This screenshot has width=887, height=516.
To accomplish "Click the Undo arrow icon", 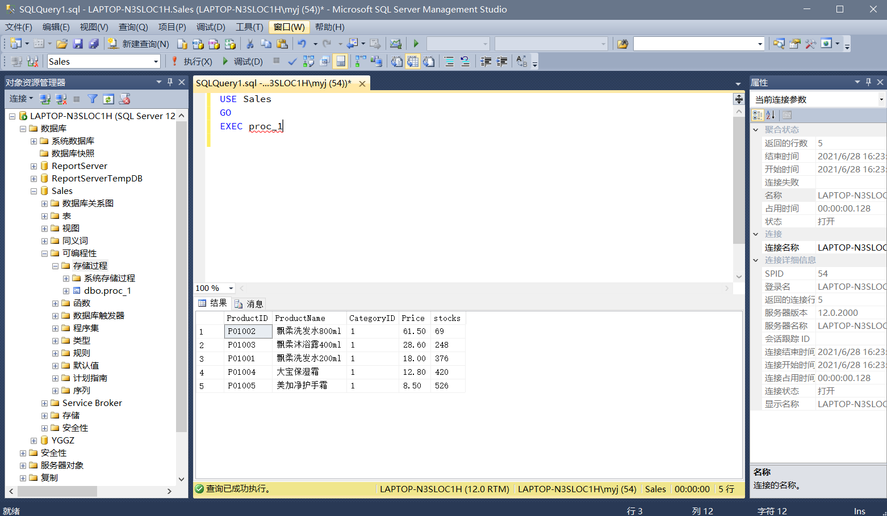I will click(302, 44).
